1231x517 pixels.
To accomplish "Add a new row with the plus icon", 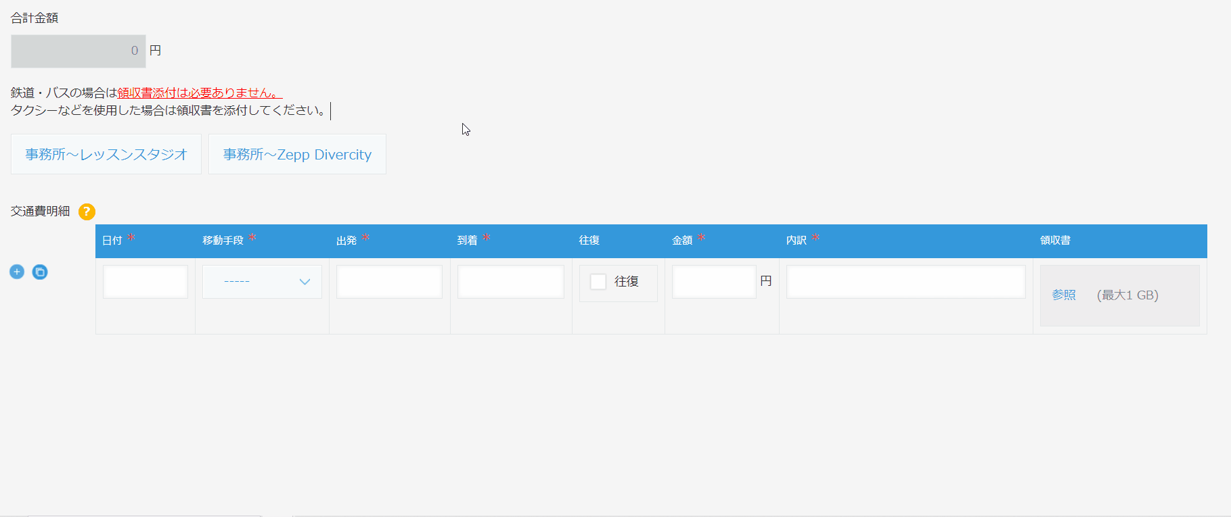I will [x=17, y=272].
